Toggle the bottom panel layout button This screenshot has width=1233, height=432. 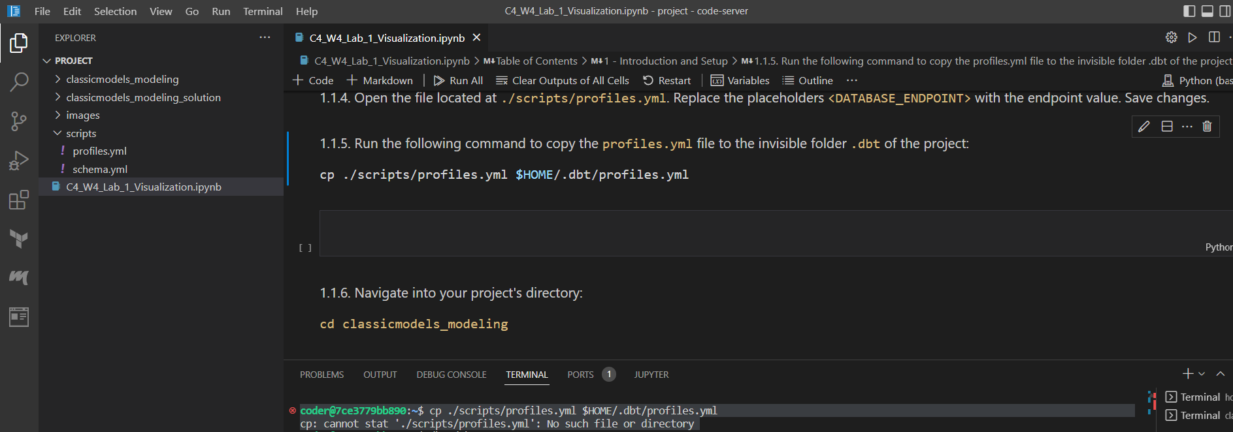1208,11
